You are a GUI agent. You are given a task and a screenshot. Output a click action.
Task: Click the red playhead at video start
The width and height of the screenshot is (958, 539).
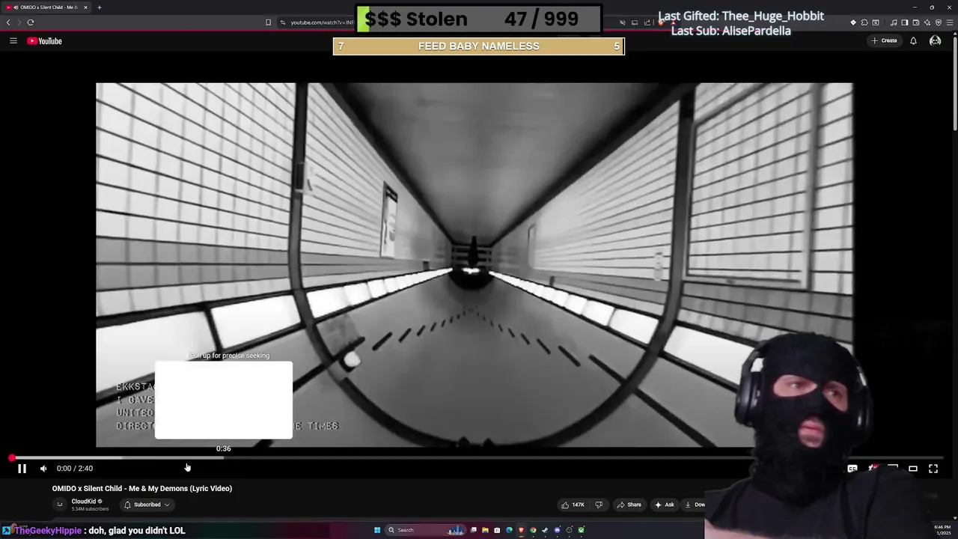point(12,457)
